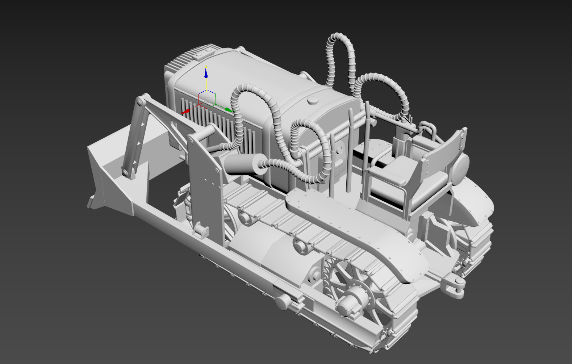Click the green Y-axis arrow of the gizmo
The width and height of the screenshot is (572, 364).
tap(229, 109)
